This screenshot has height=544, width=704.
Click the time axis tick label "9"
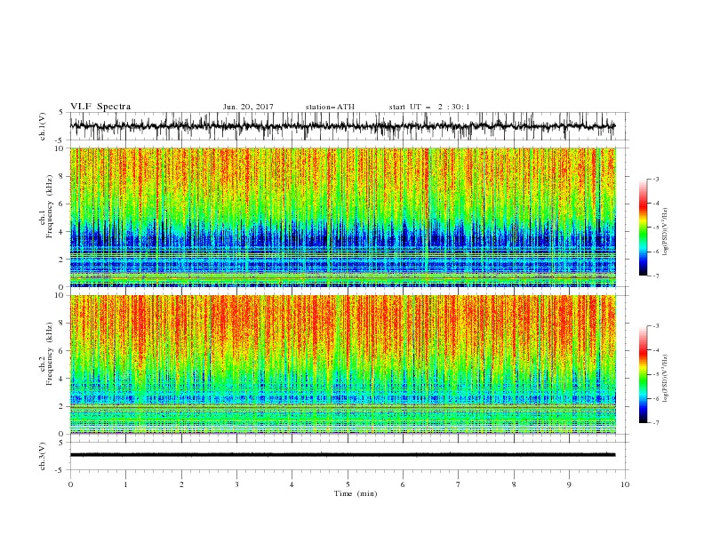pyautogui.click(x=569, y=484)
